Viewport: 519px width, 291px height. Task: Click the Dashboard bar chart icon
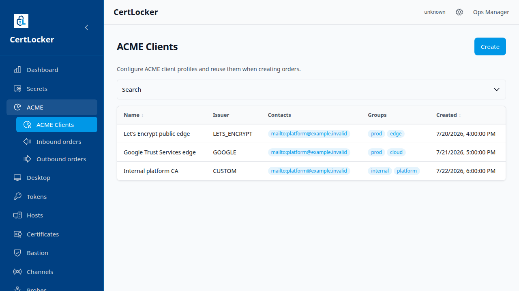[17, 70]
